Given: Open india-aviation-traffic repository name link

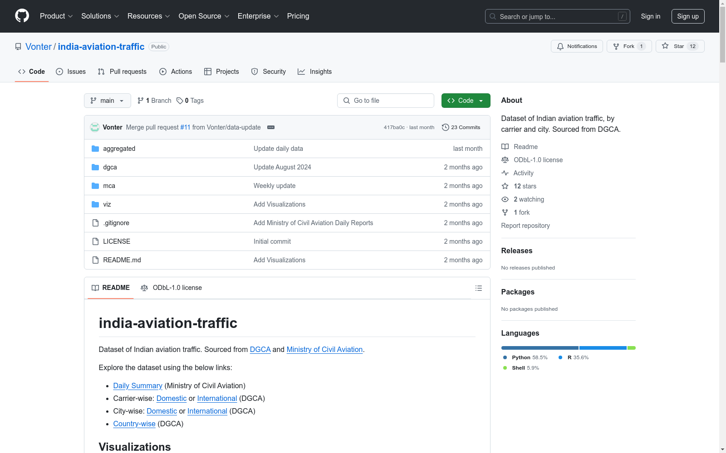Looking at the screenshot, I should tap(101, 47).
